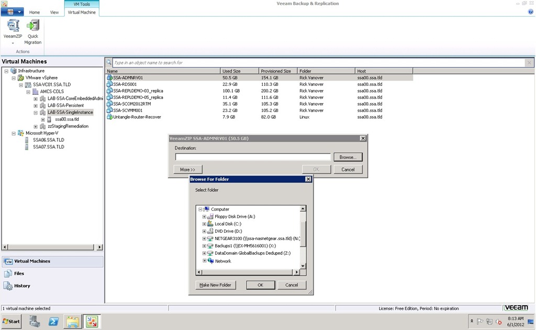Image resolution: width=536 pixels, height=330 pixels.
Task: Collapse the Computer node in folder browser
Action: (x=200, y=209)
